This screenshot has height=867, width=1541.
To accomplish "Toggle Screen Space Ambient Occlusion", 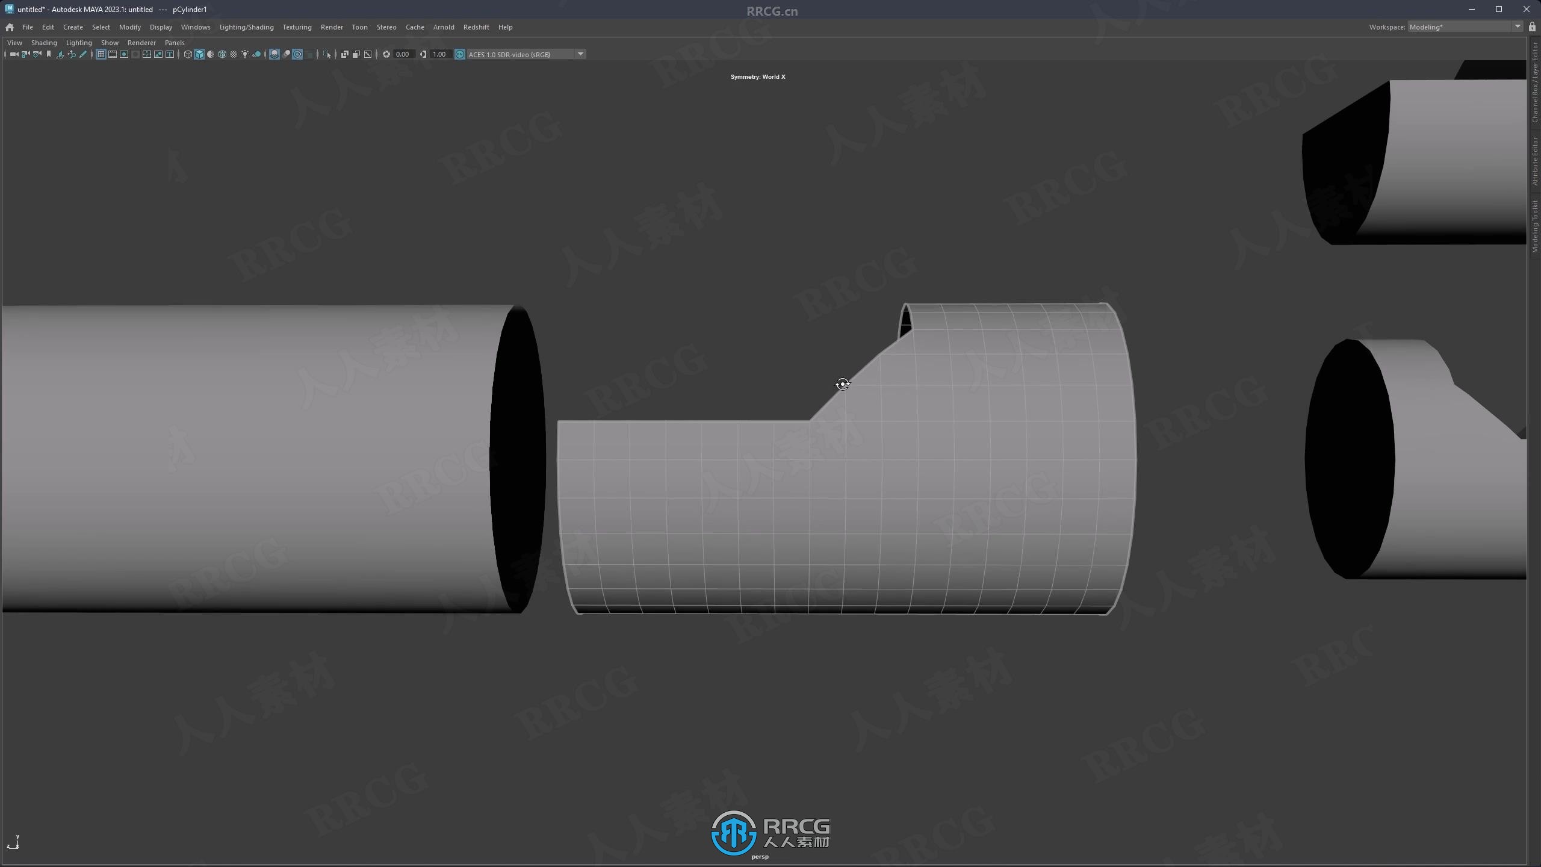I will coord(274,54).
